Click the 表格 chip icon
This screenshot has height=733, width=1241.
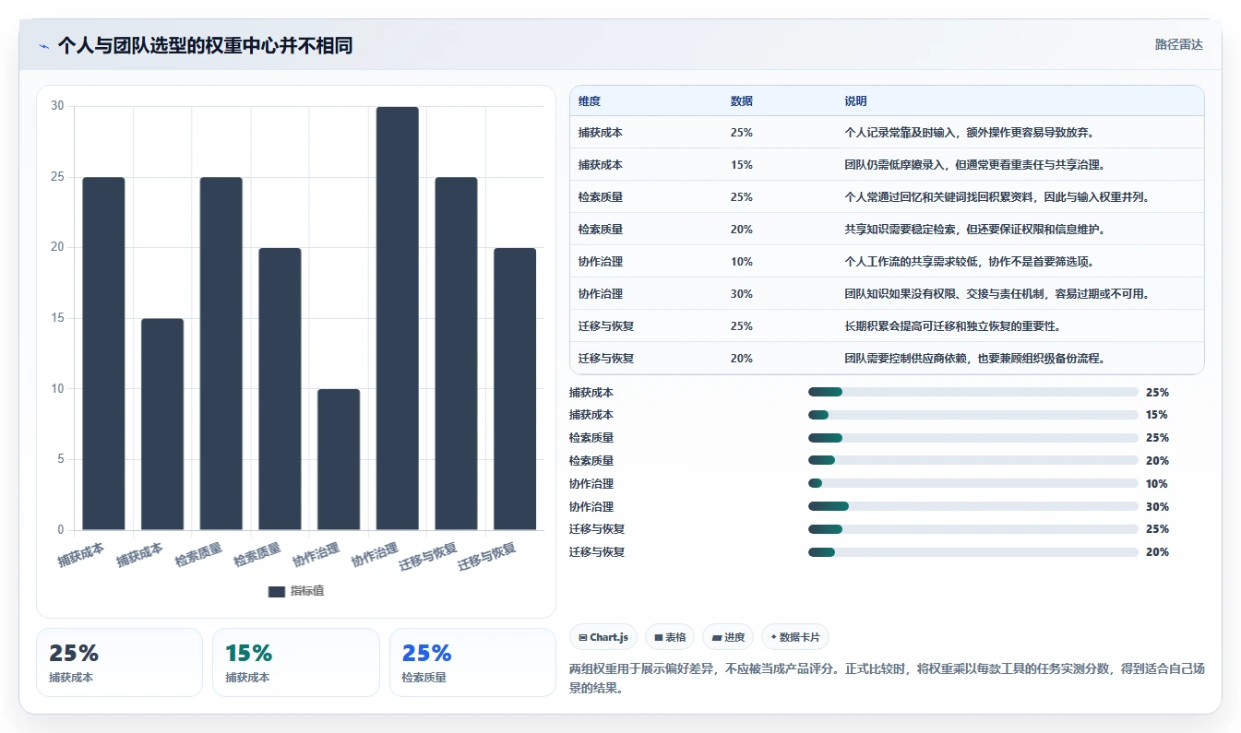659,637
